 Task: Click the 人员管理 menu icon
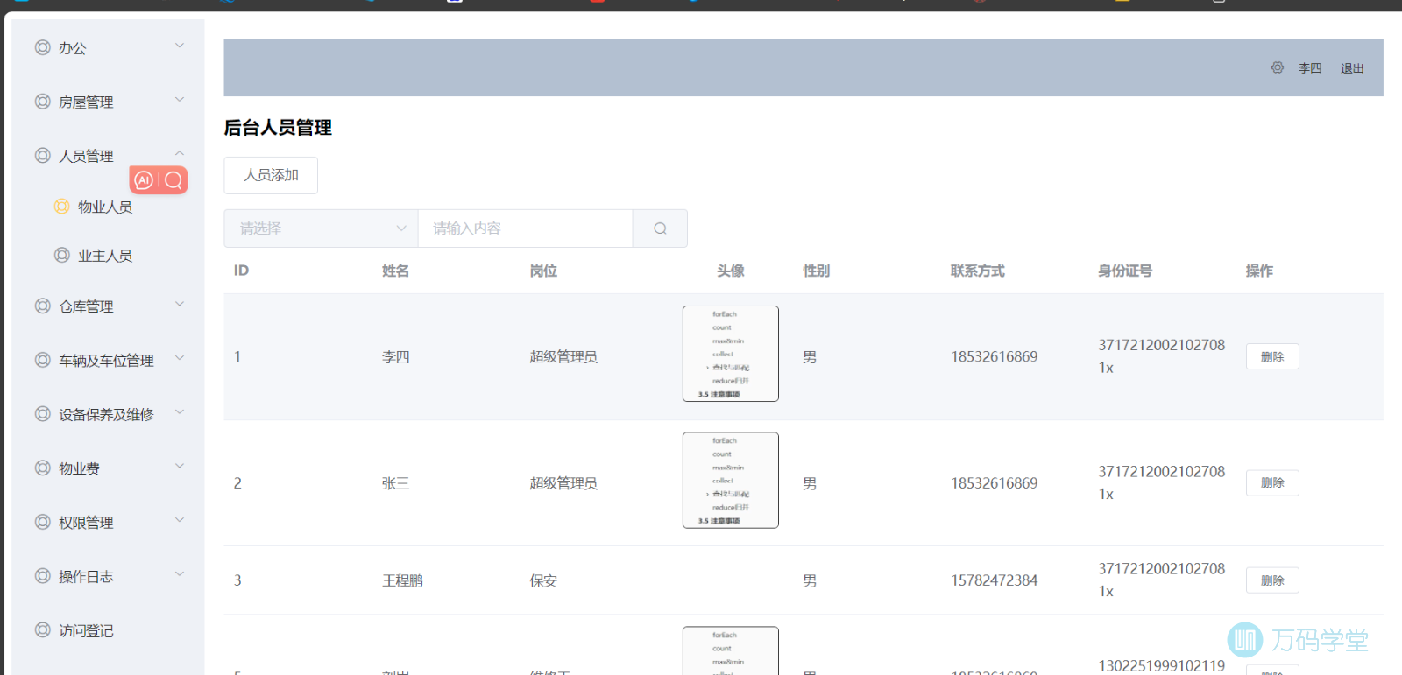click(42, 156)
